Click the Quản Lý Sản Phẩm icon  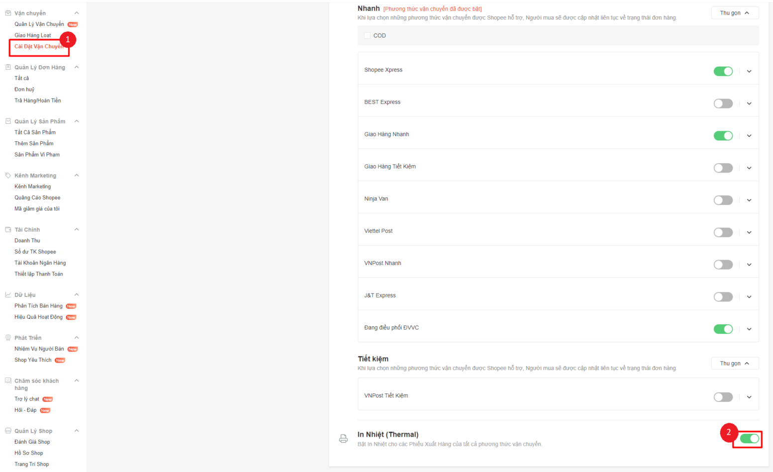8,121
